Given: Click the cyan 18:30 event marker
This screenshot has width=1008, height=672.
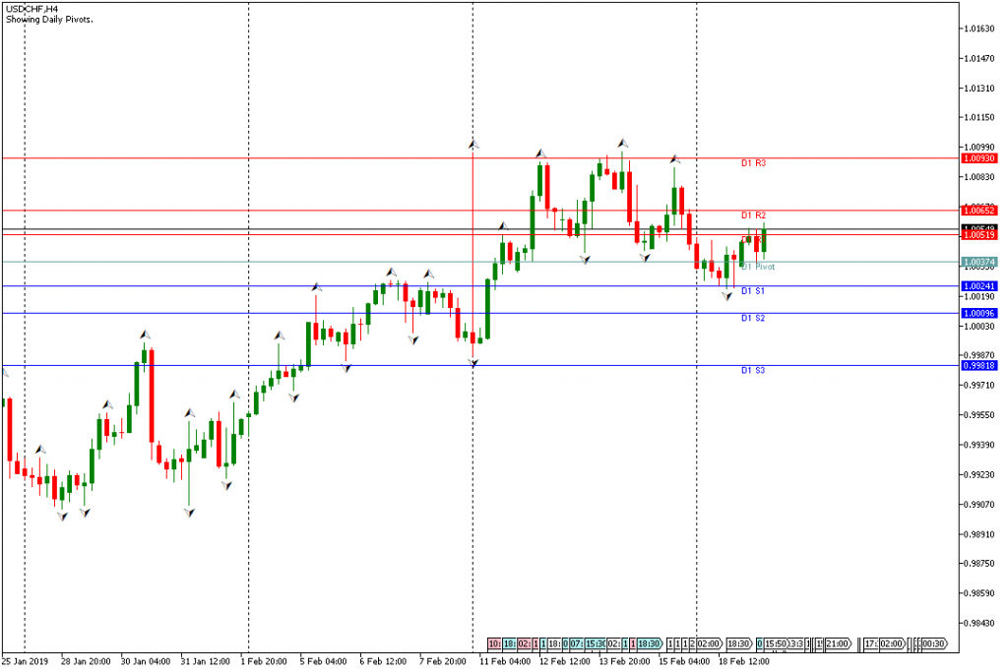Looking at the screenshot, I should coord(648,643).
